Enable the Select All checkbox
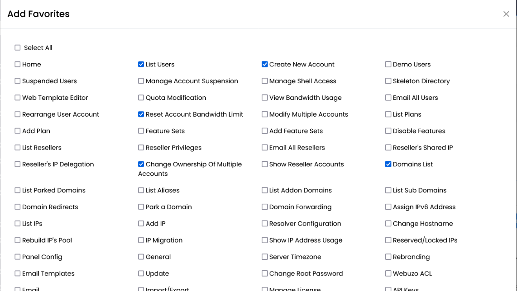 point(17,47)
